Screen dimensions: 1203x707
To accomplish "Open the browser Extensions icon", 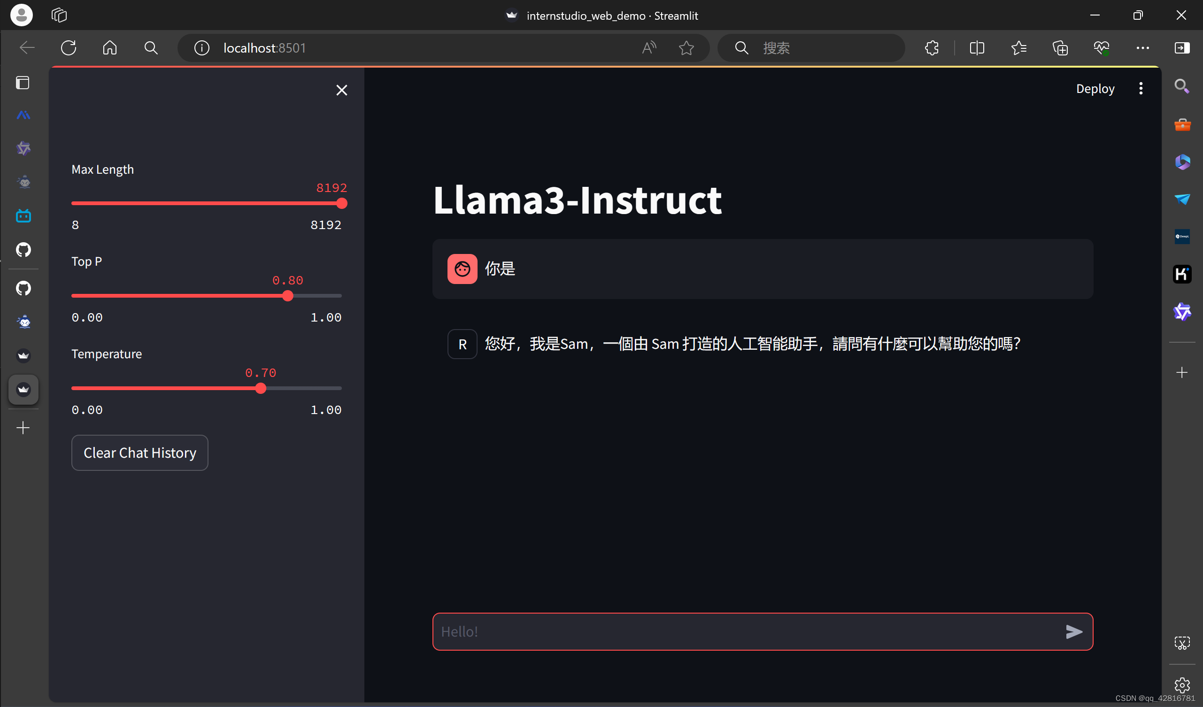I will (932, 48).
